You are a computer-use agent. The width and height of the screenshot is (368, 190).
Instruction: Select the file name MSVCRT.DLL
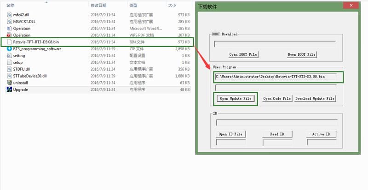[24, 21]
